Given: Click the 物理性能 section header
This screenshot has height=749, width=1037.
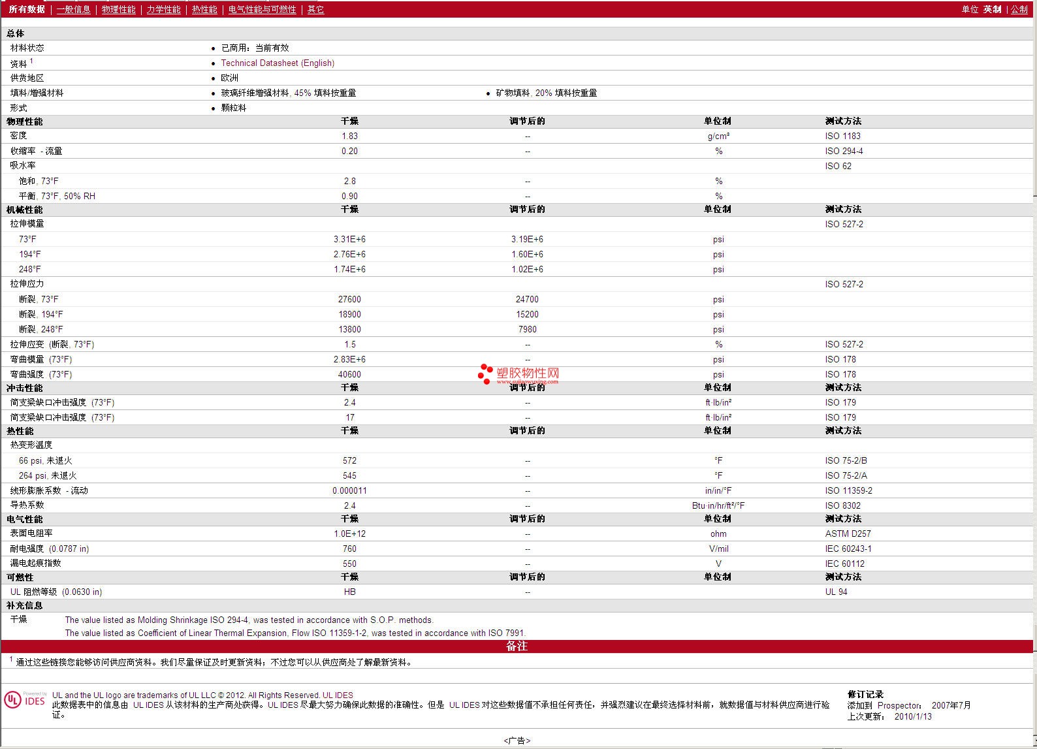Looking at the screenshot, I should [24, 121].
